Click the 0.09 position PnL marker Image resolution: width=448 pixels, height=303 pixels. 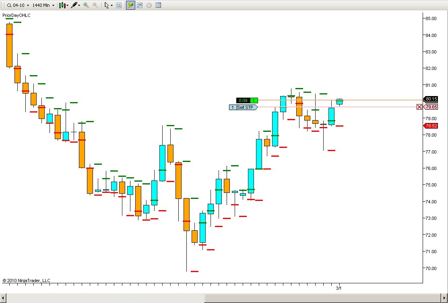coord(243,100)
